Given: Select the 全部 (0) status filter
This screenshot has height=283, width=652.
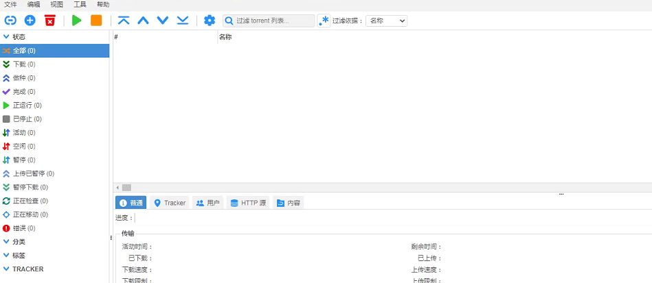Looking at the screenshot, I should (x=54, y=51).
